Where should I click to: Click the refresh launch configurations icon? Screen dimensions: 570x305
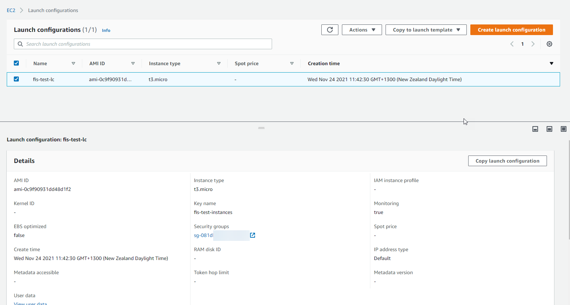tap(330, 30)
